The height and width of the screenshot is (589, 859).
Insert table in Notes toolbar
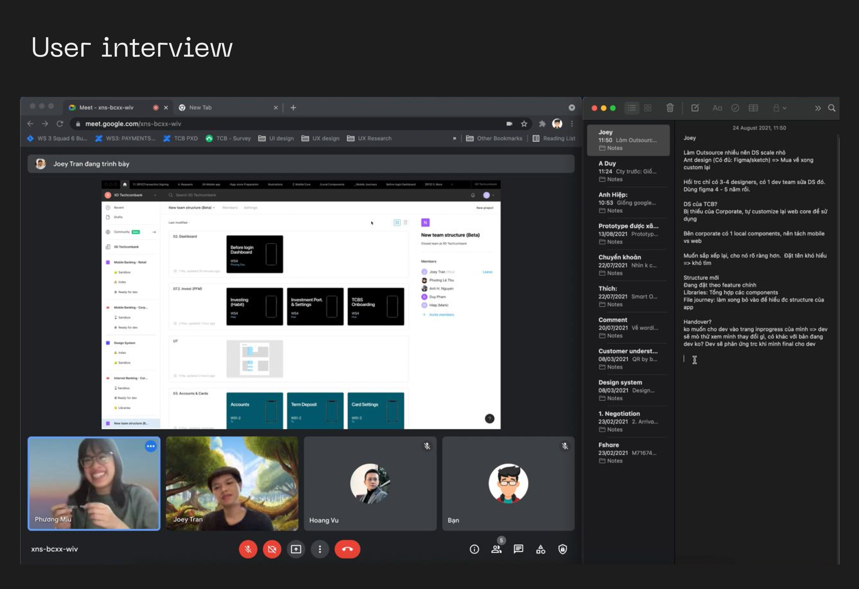tap(753, 108)
